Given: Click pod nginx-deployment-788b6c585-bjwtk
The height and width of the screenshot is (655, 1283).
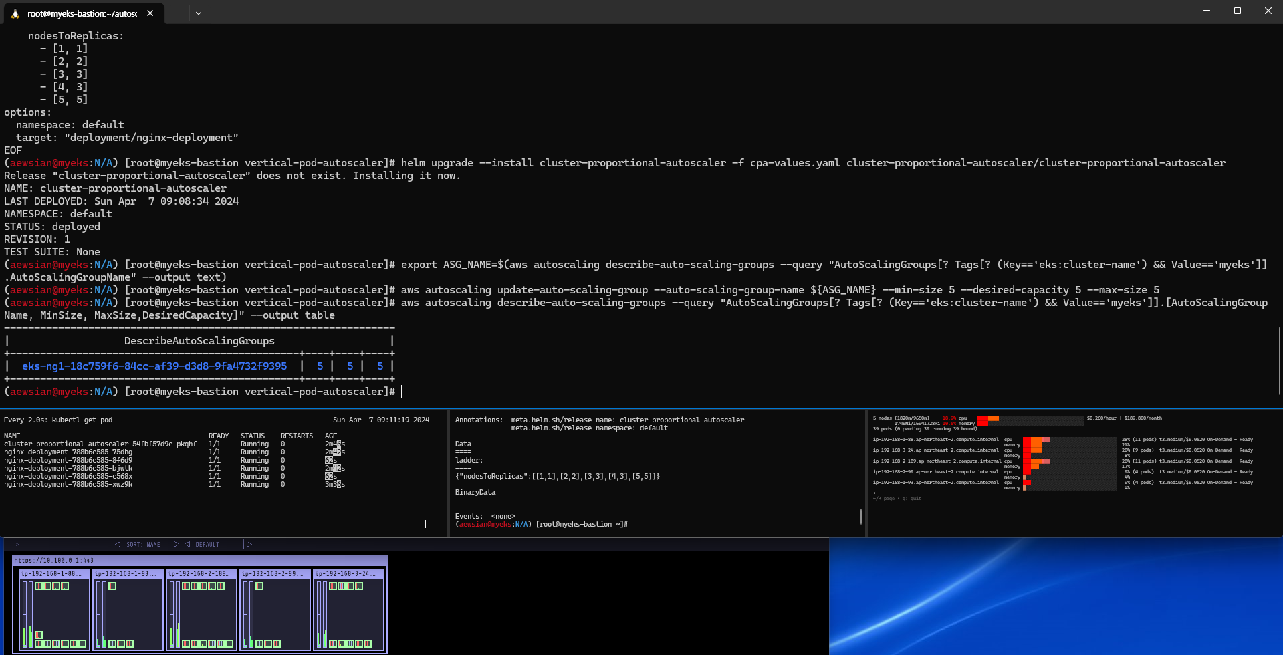Looking at the screenshot, I should 68,469.
